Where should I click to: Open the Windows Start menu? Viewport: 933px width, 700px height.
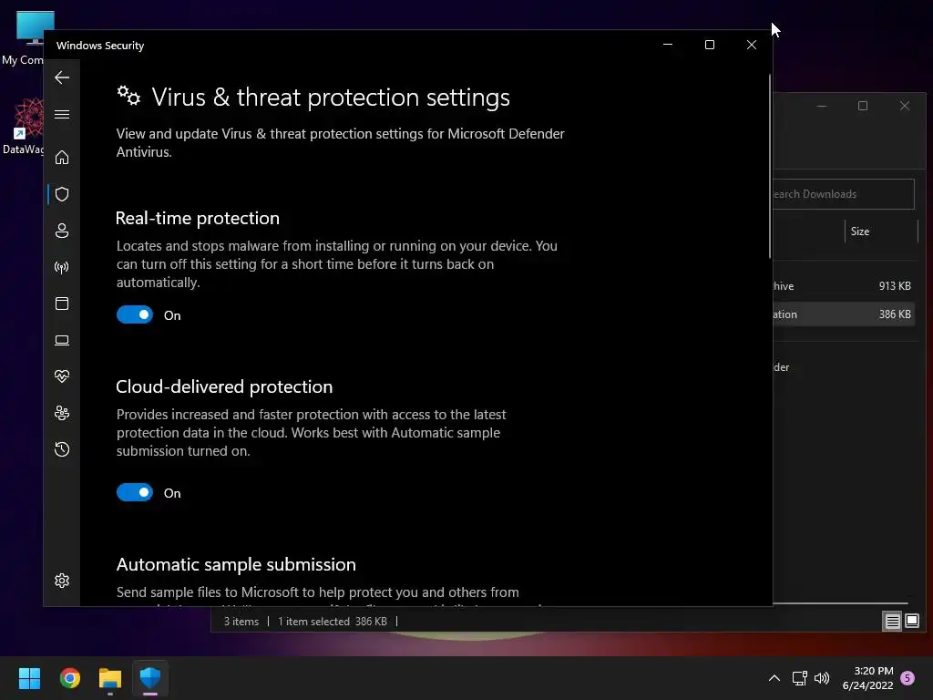[29, 678]
